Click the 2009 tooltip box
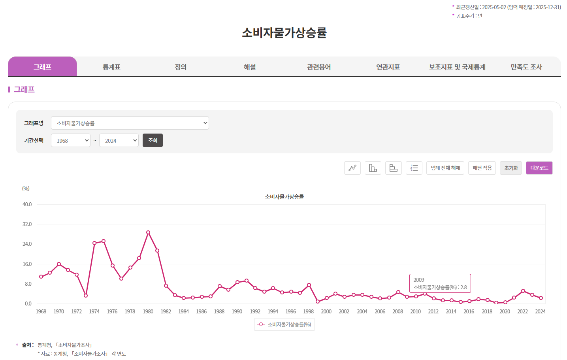Viewport: 567px width, 360px height. [x=440, y=283]
